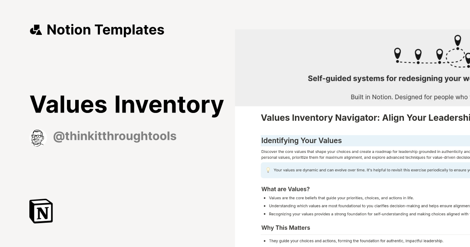Click the third map pin on dashed path
This screenshot has width=470, height=247.
[439, 54]
